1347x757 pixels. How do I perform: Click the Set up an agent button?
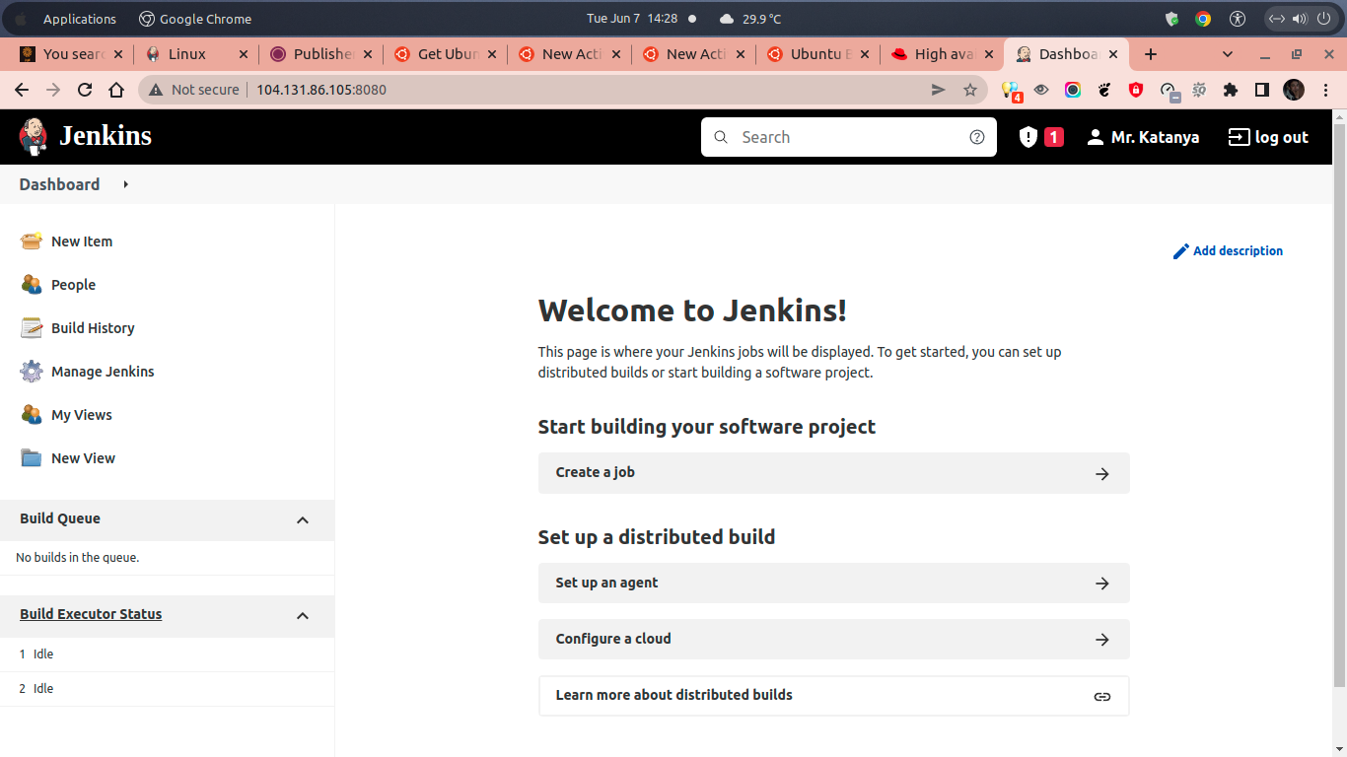[x=833, y=584]
